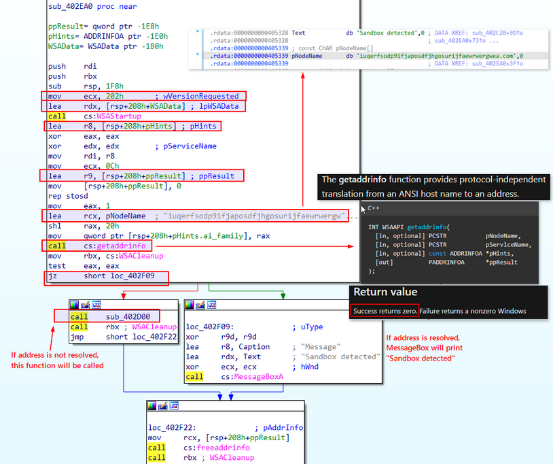Click 'ADDRINFOA' type in C++ prototype

click(466, 254)
